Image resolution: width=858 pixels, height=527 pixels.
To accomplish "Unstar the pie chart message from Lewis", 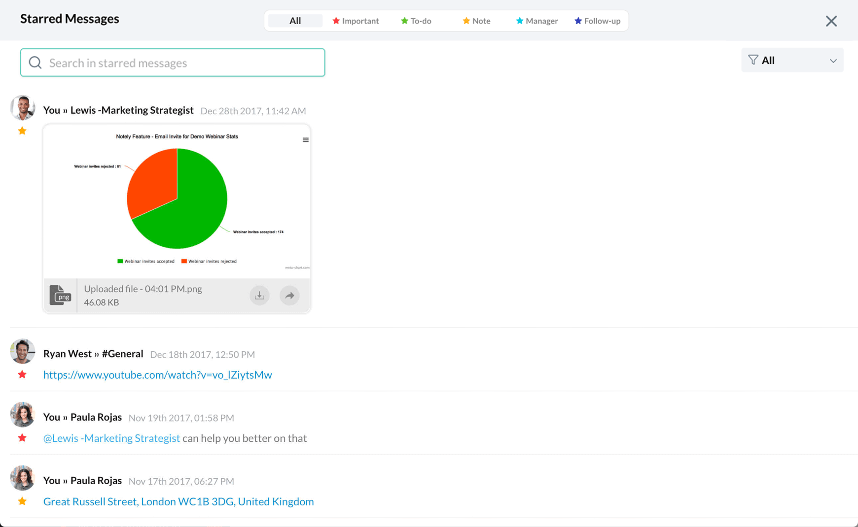I will (22, 131).
